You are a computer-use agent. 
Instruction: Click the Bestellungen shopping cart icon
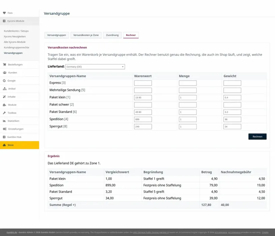coord(5,65)
